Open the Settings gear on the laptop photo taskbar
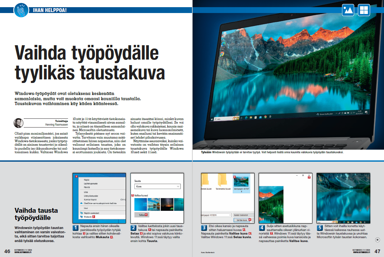This screenshot has width=384, height=257. (x=270, y=117)
